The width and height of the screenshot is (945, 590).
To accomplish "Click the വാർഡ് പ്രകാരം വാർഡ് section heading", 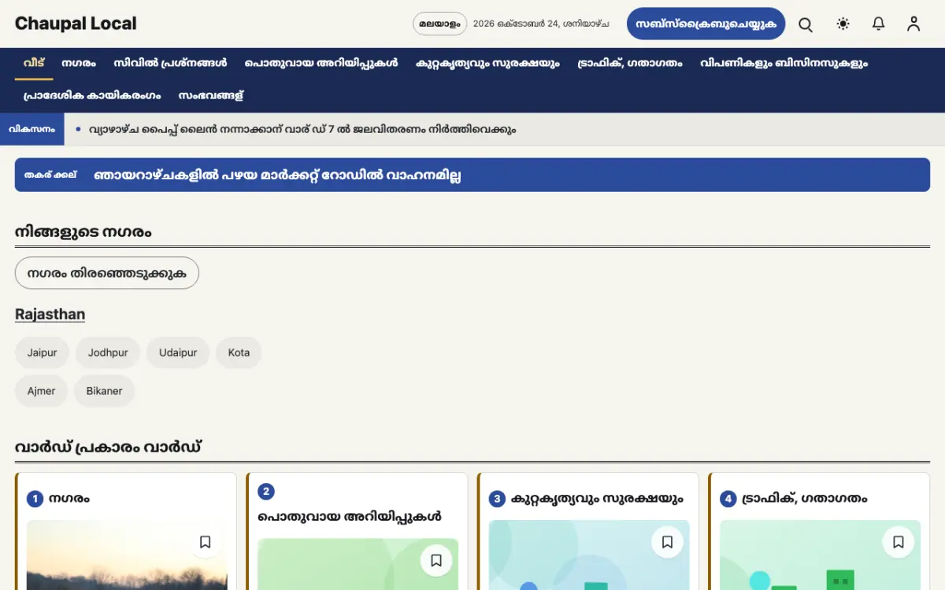I will tap(109, 448).
